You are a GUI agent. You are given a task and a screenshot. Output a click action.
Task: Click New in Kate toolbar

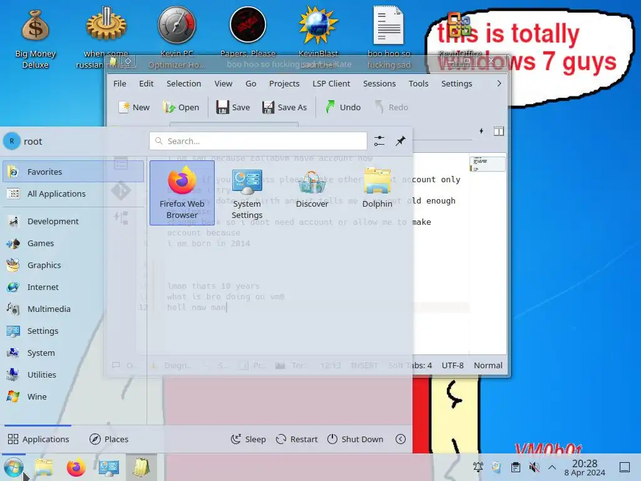pyautogui.click(x=134, y=107)
